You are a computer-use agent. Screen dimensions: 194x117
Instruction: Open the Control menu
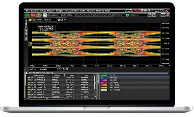(35, 11)
